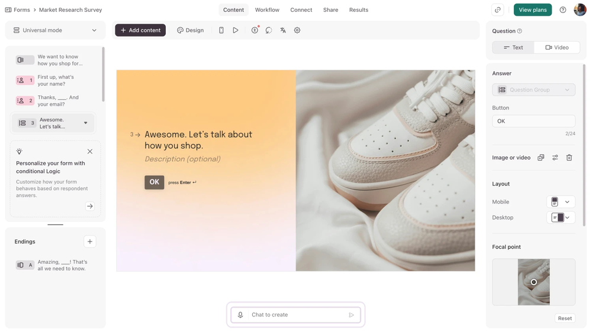The image size is (592, 333).
Task: Click the Chat to create input
Action: (x=295, y=315)
